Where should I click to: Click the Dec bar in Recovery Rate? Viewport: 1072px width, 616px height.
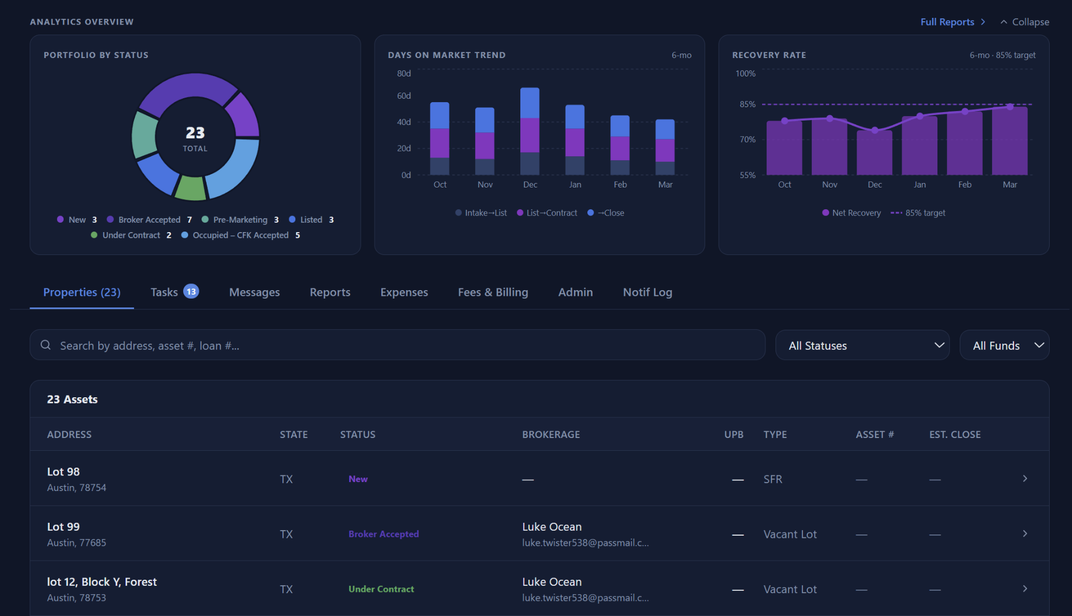coord(875,152)
